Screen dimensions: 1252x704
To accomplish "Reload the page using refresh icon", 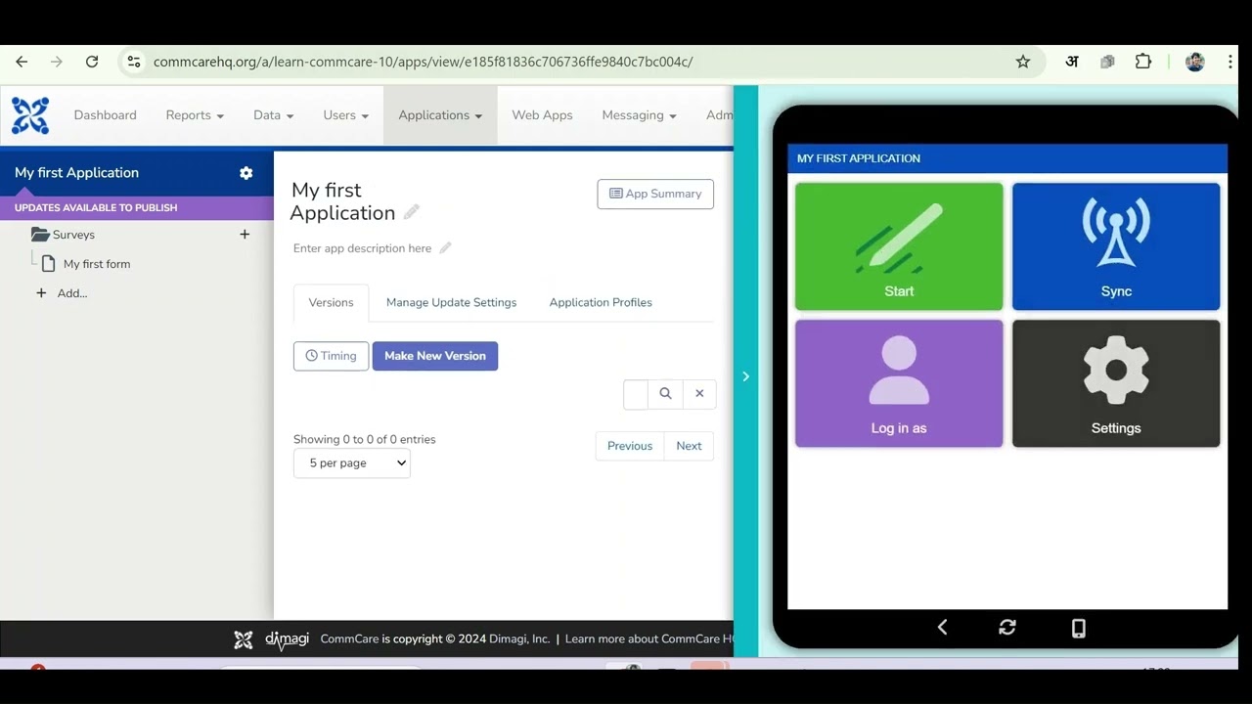I will pos(92,62).
